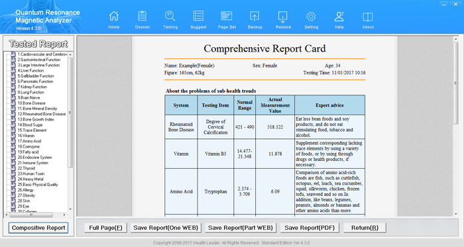Select Skin report in list
Image resolution: width=464 pixels, height=247 pixels.
click(x=24, y=201)
